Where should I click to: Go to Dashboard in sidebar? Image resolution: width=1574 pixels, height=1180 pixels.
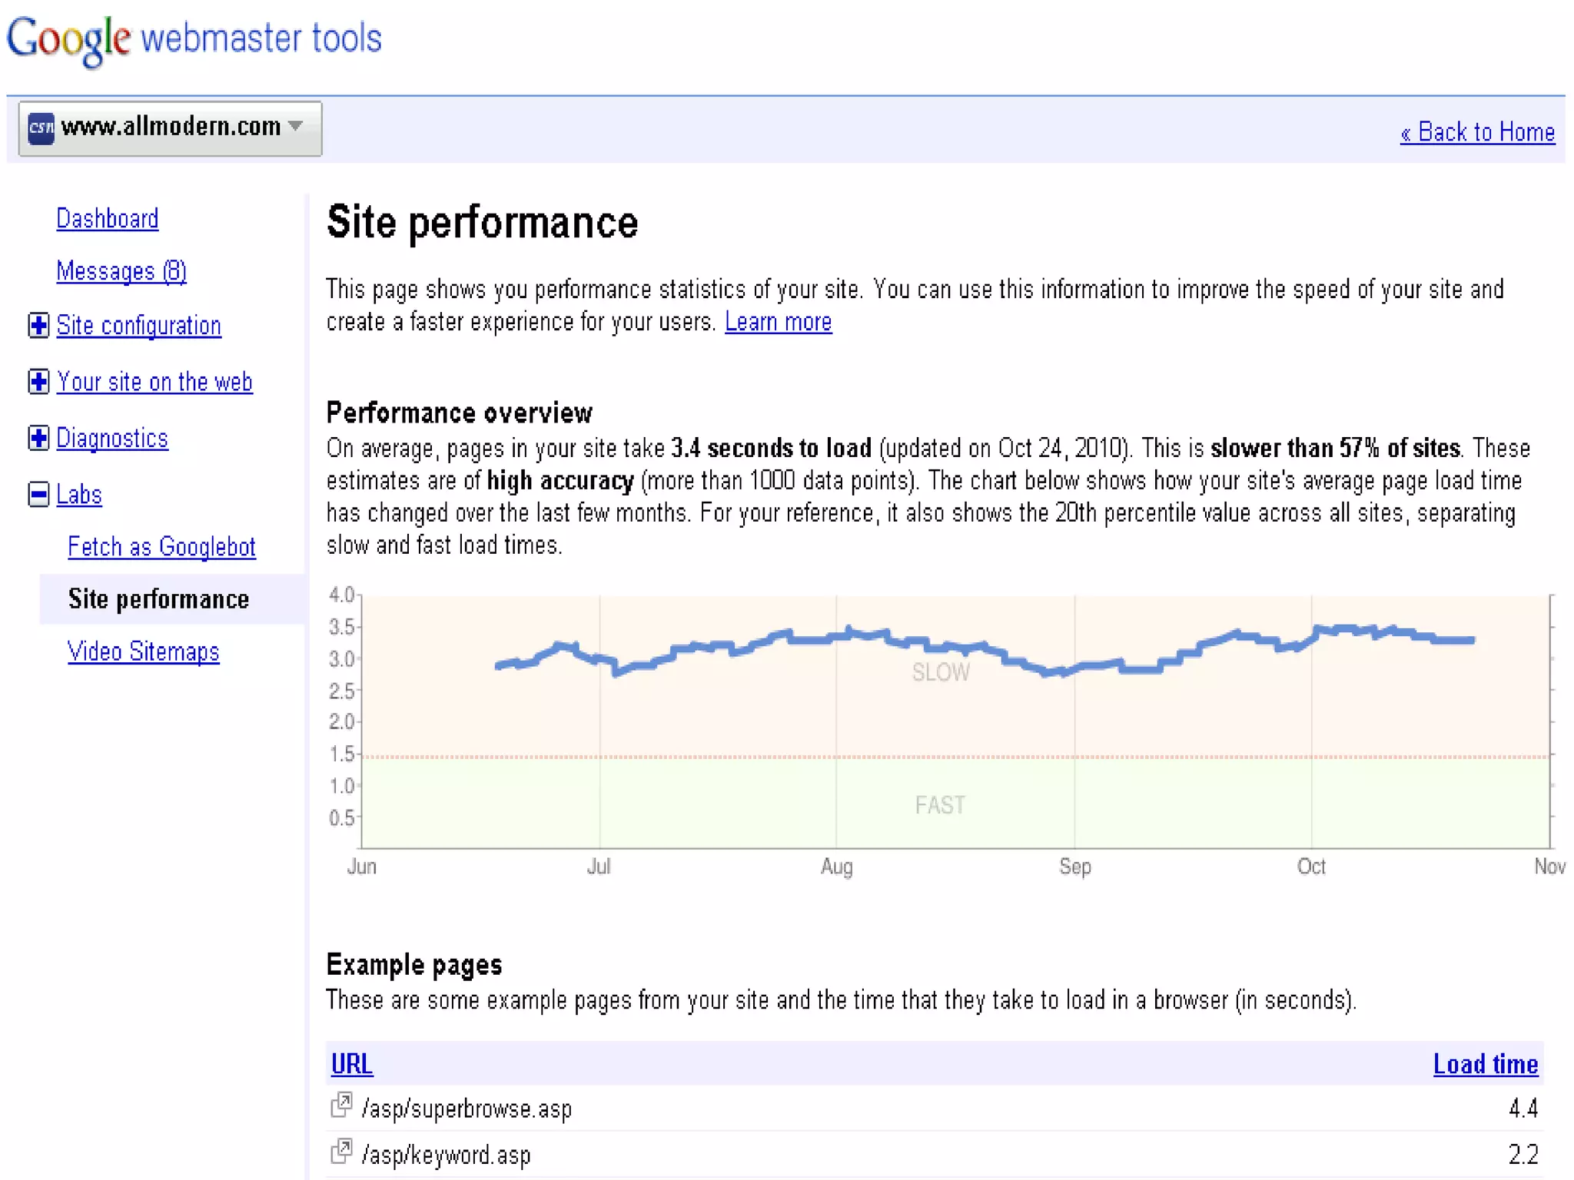click(107, 219)
